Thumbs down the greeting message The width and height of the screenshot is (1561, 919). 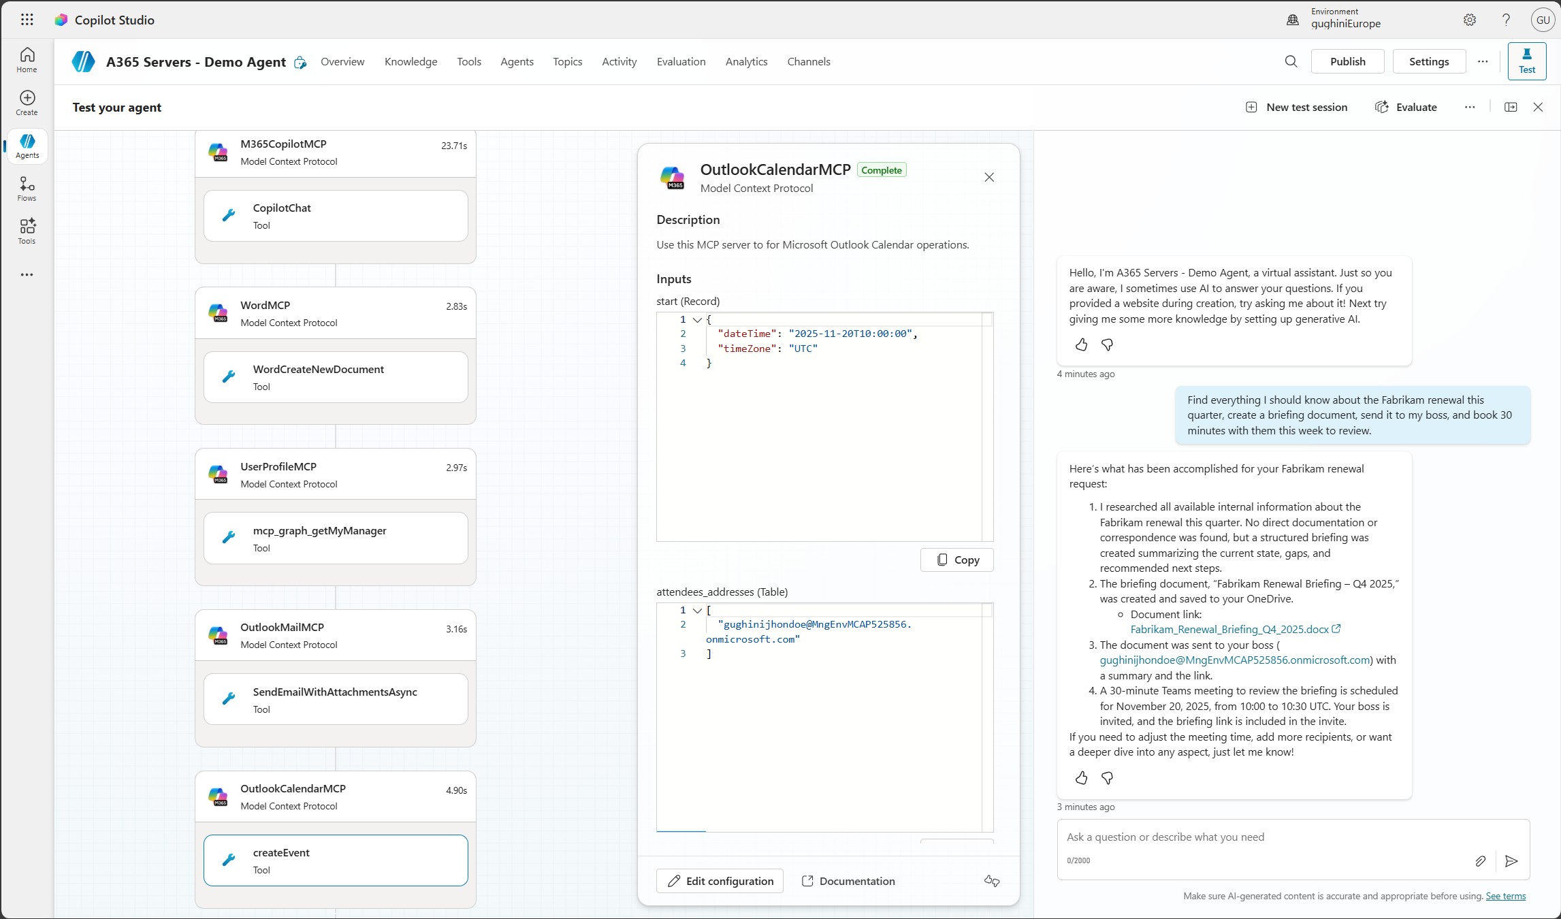[1107, 344]
